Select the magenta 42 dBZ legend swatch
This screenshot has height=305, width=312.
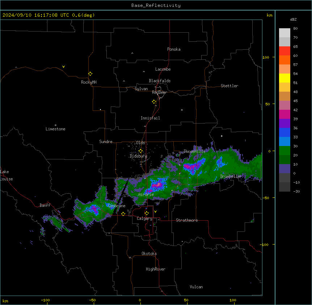[284, 114]
